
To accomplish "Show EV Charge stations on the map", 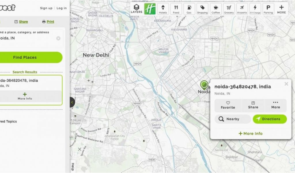I will [255, 9].
